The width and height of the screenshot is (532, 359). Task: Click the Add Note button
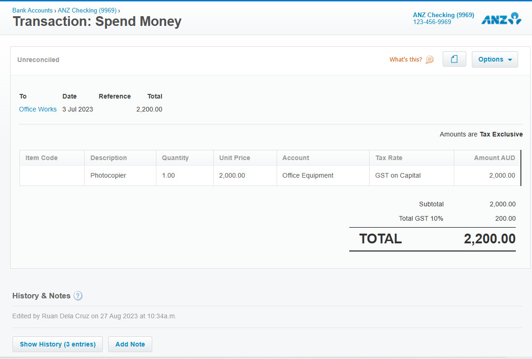pyautogui.click(x=130, y=344)
